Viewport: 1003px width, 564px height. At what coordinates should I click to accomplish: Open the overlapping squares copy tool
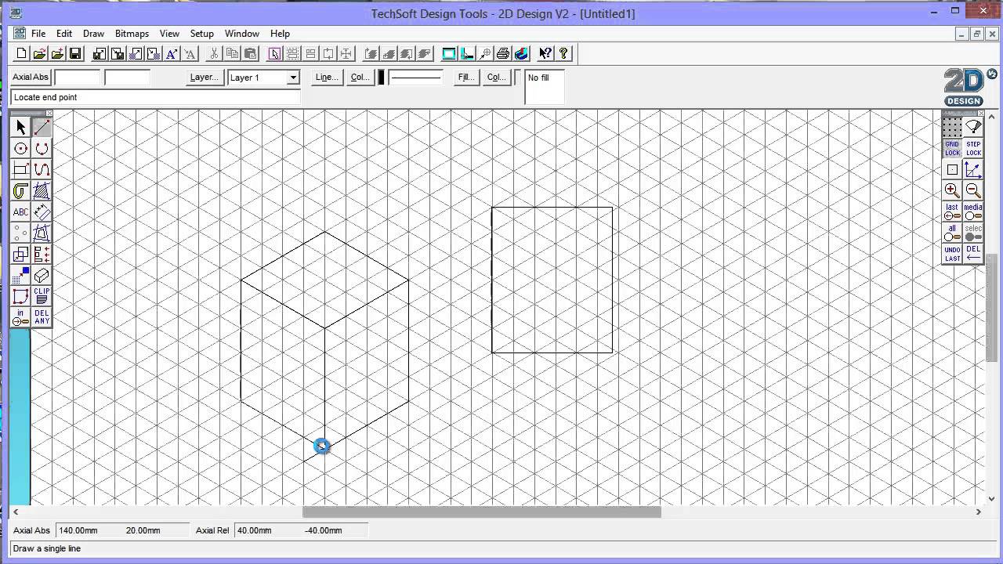pos(20,254)
